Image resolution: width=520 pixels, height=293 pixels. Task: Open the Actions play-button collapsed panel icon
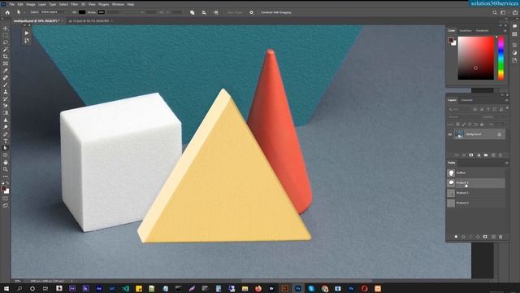pyautogui.click(x=27, y=33)
